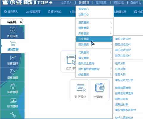This screenshot has height=119, width=143.
Task: Open 经手人回款统计 at the submenu bottom
Action: [124, 118]
